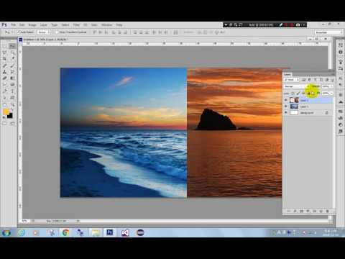Click the yellow foreground color swatch
This screenshot has height=259, width=345.
pos(6,112)
